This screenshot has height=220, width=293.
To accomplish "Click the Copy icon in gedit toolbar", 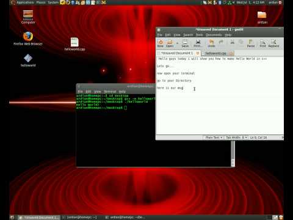I will [x=241, y=43].
